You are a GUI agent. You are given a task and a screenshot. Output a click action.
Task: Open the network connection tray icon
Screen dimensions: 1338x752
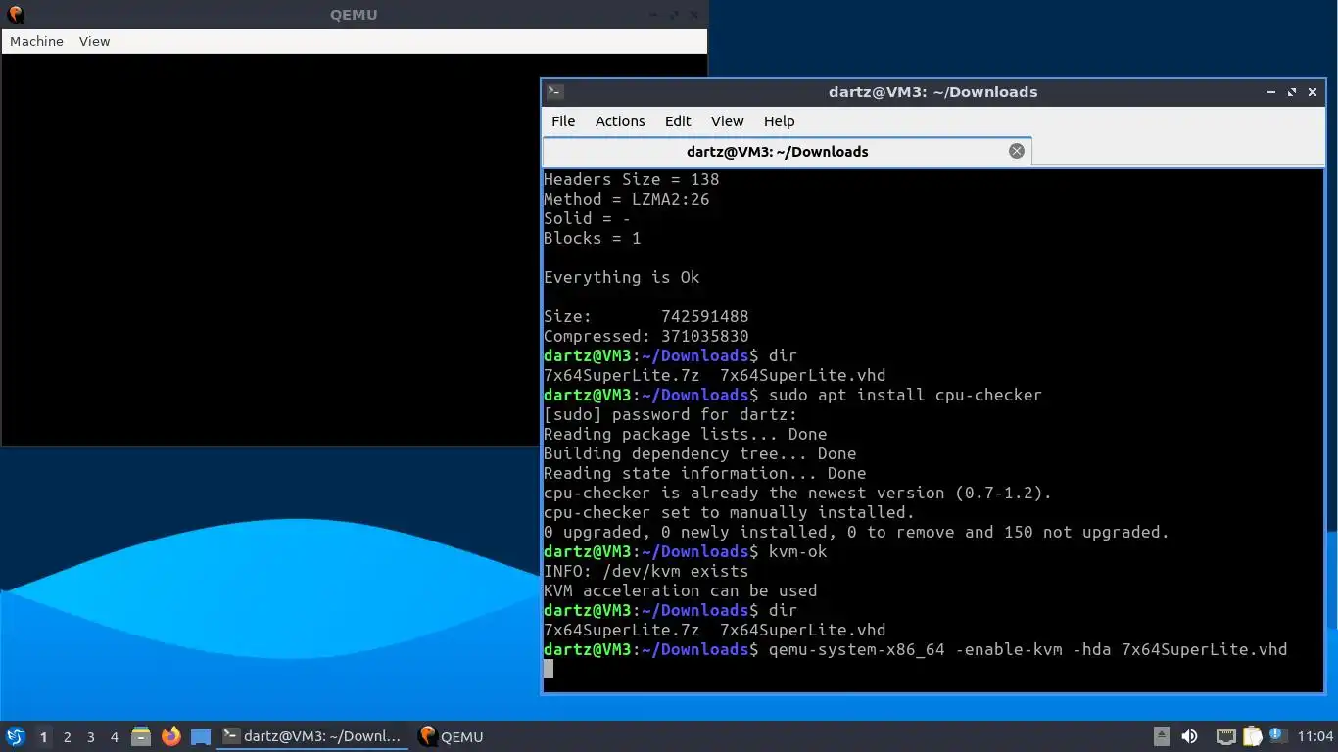click(x=1226, y=736)
